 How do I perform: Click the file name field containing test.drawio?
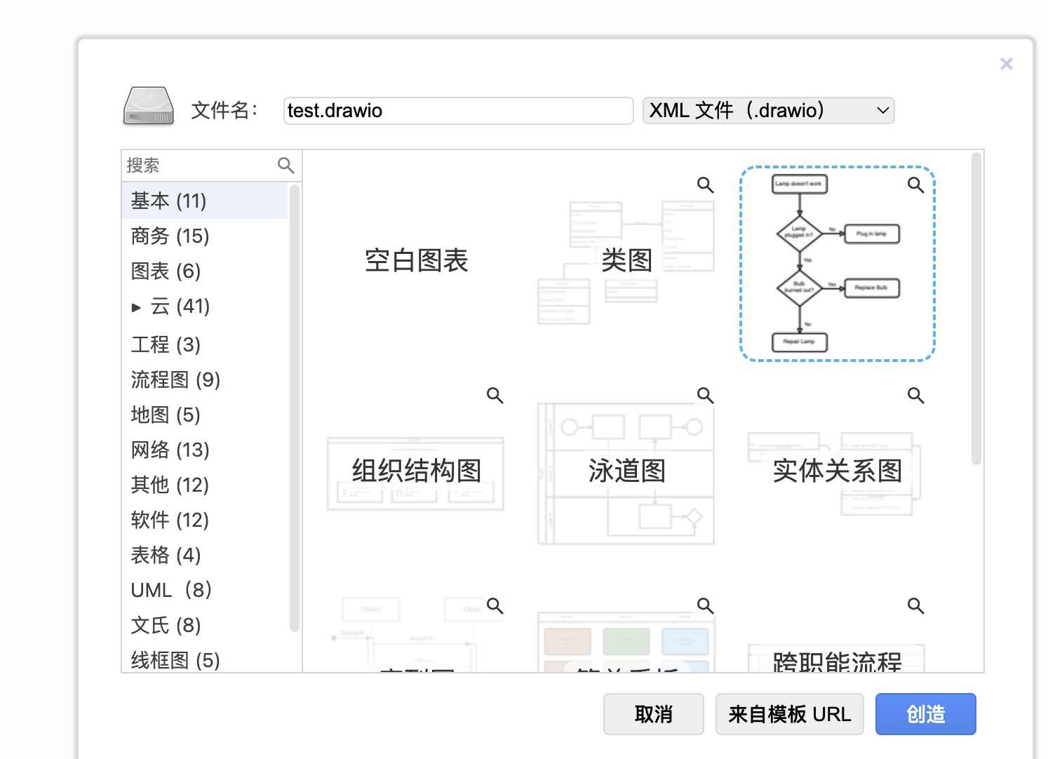[458, 110]
